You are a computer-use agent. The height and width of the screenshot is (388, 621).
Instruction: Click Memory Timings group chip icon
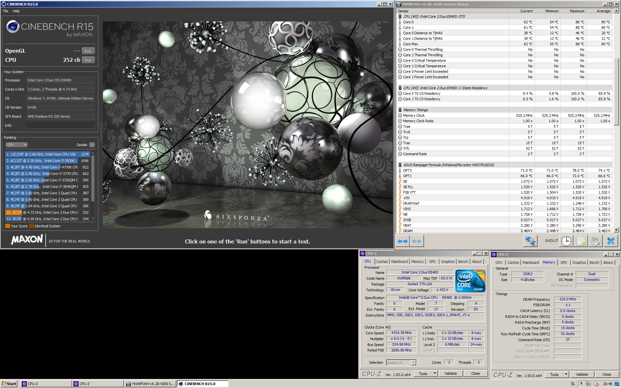click(x=400, y=110)
